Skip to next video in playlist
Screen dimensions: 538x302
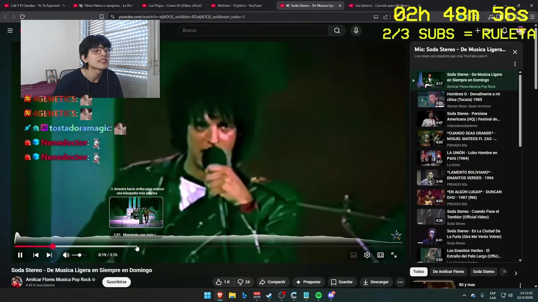49,255
